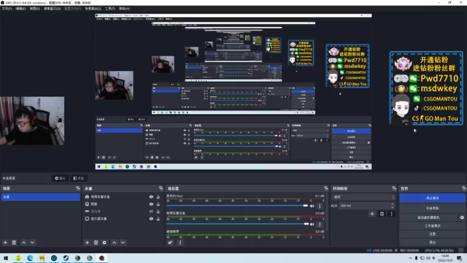
Task: Move source down in Sources panel
Action: point(123,243)
